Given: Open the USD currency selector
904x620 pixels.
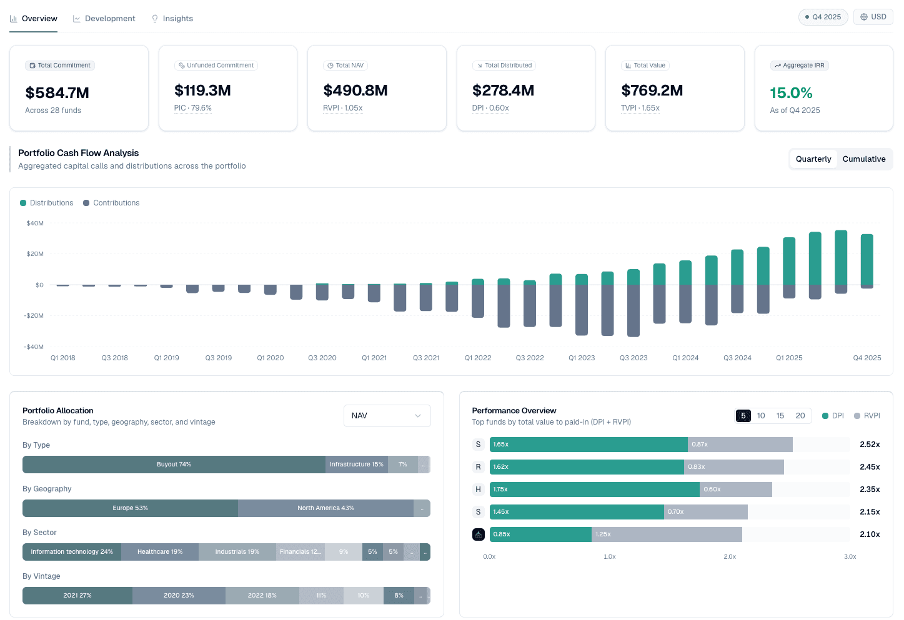Looking at the screenshot, I should (x=873, y=17).
